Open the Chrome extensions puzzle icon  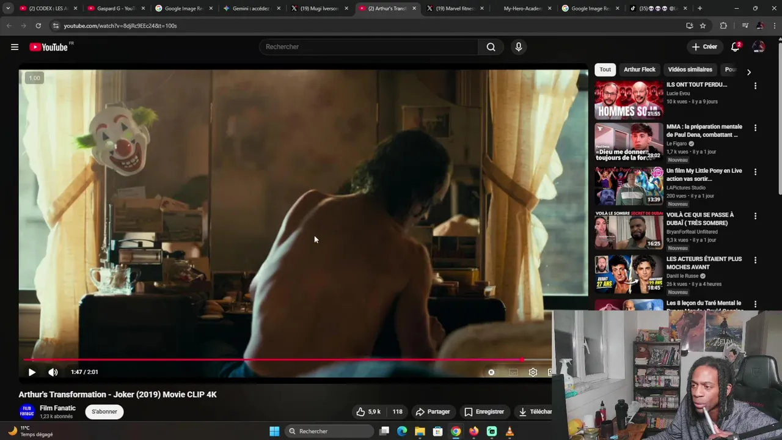tap(723, 26)
